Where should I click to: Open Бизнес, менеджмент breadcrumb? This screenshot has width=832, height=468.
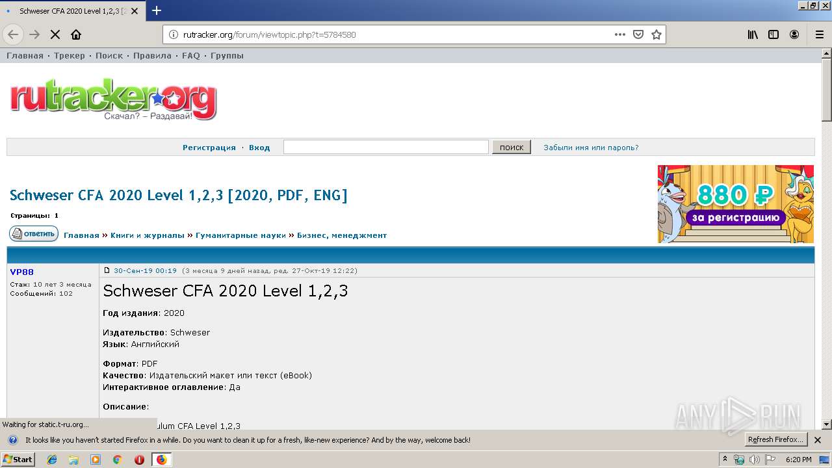[342, 235]
